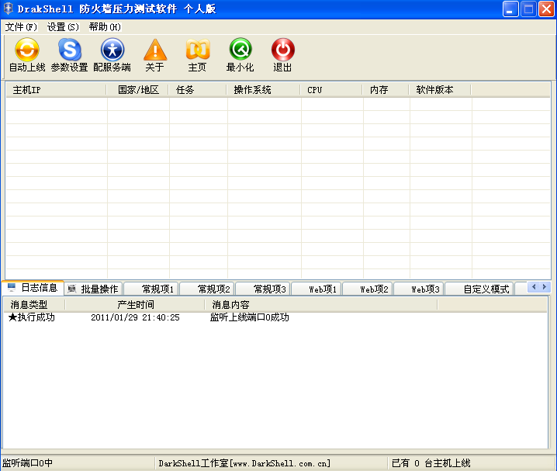
Task: Open the 文件(F) menu
Action: [21, 27]
